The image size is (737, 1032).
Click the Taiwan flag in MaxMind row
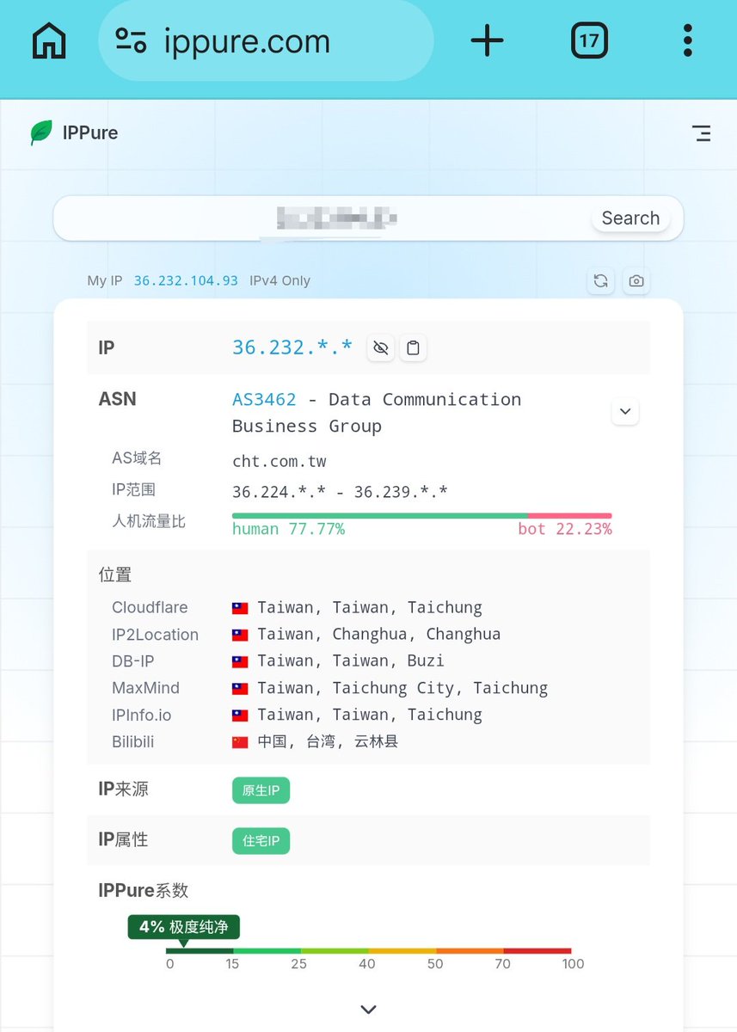240,688
